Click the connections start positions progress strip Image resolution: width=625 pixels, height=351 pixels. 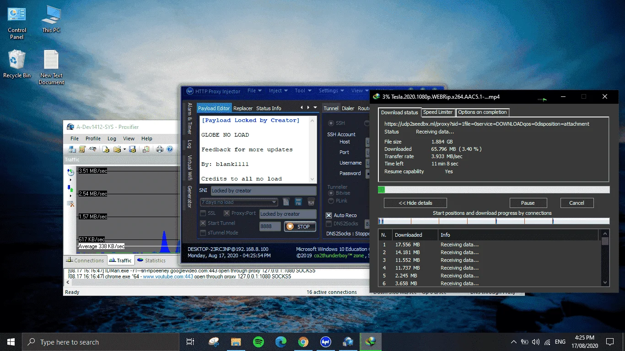494,221
